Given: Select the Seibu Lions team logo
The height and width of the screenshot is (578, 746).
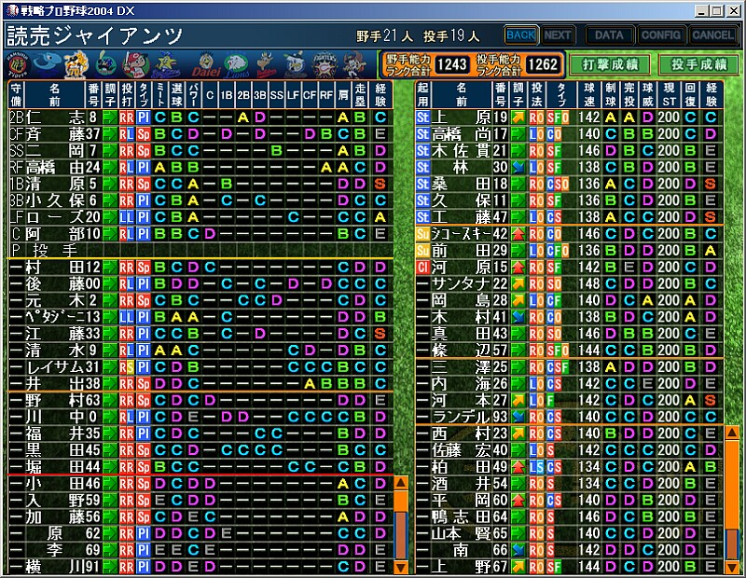Looking at the screenshot, I should (x=237, y=65).
